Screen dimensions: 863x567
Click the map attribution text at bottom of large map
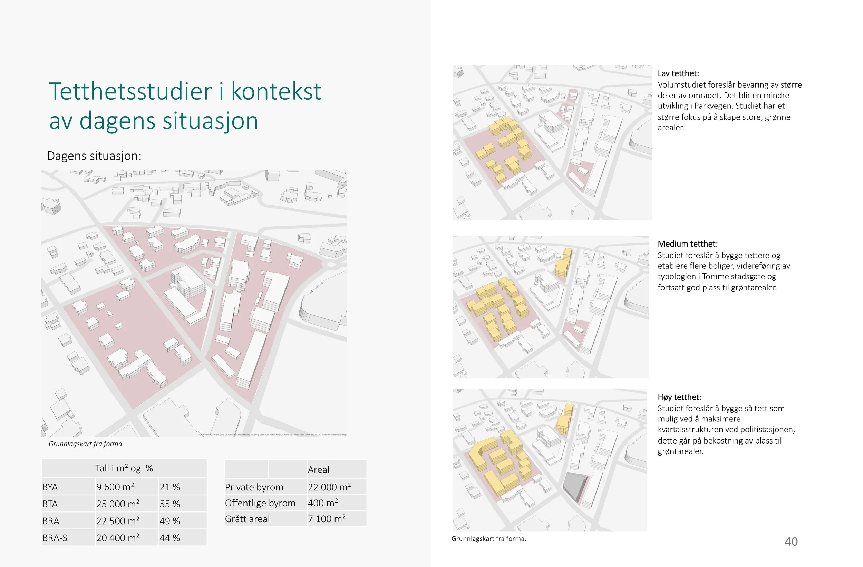pos(273,435)
